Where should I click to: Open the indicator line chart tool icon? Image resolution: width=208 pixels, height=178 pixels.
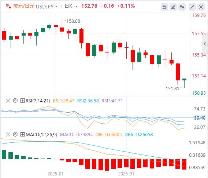164,7
